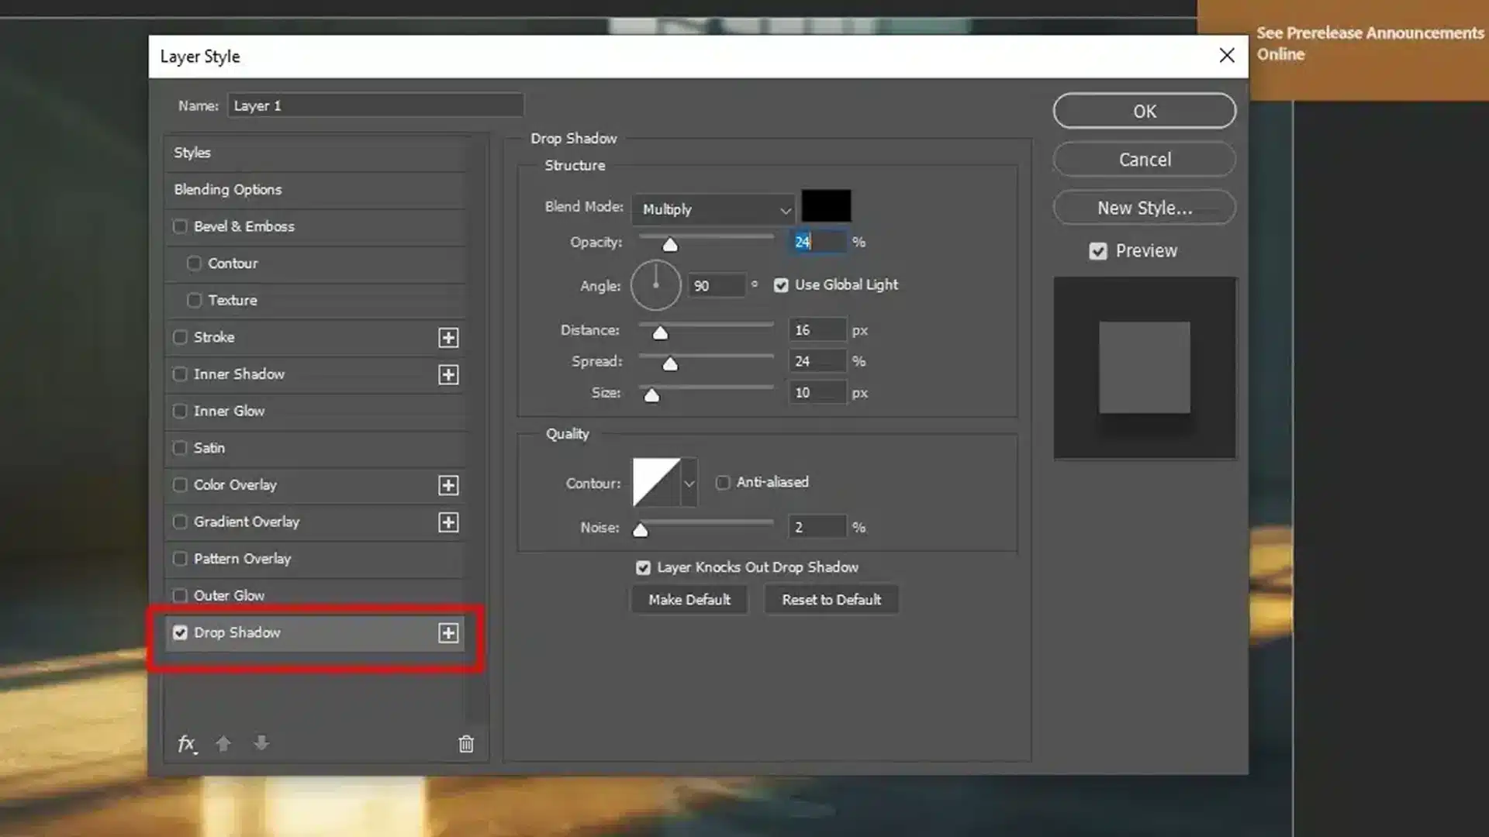
Task: Click the New Style button
Action: [1145, 206]
